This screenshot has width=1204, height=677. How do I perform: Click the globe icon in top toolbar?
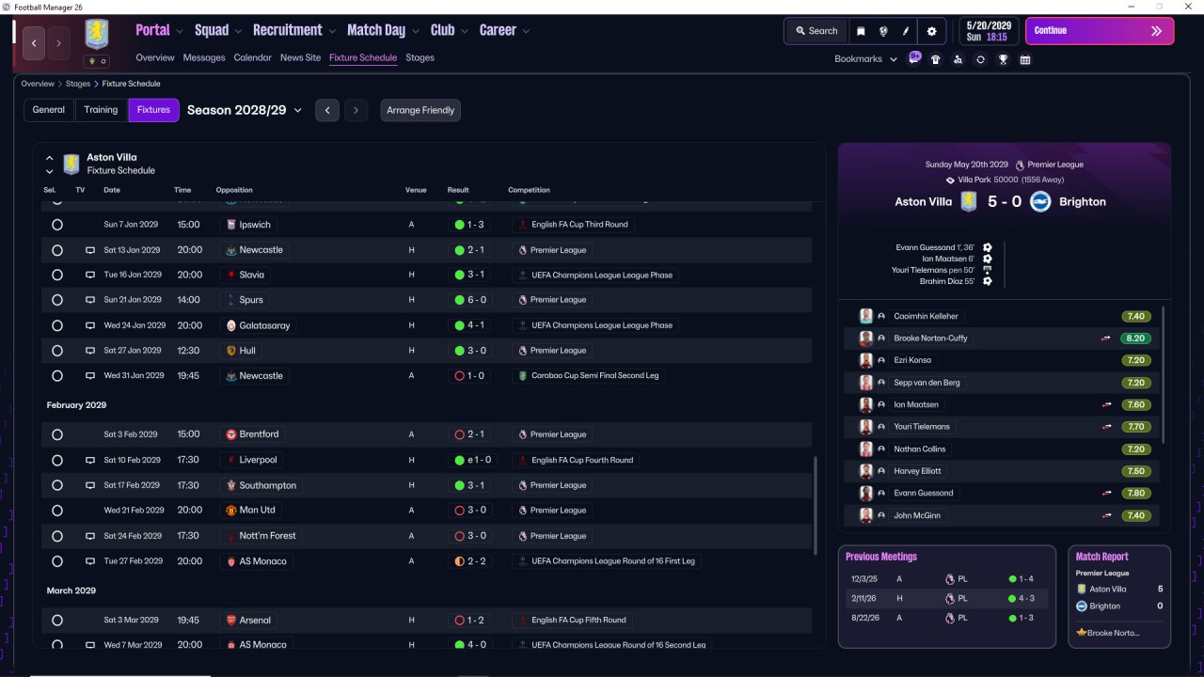pyautogui.click(x=883, y=31)
